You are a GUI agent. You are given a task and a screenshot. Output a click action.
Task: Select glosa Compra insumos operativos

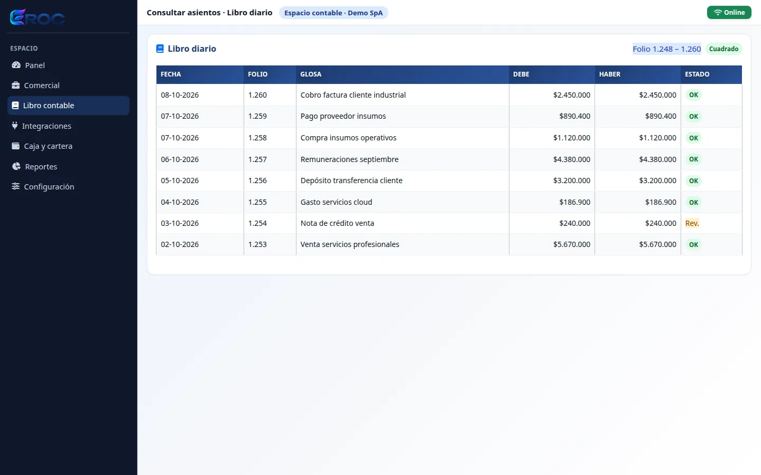(x=348, y=138)
